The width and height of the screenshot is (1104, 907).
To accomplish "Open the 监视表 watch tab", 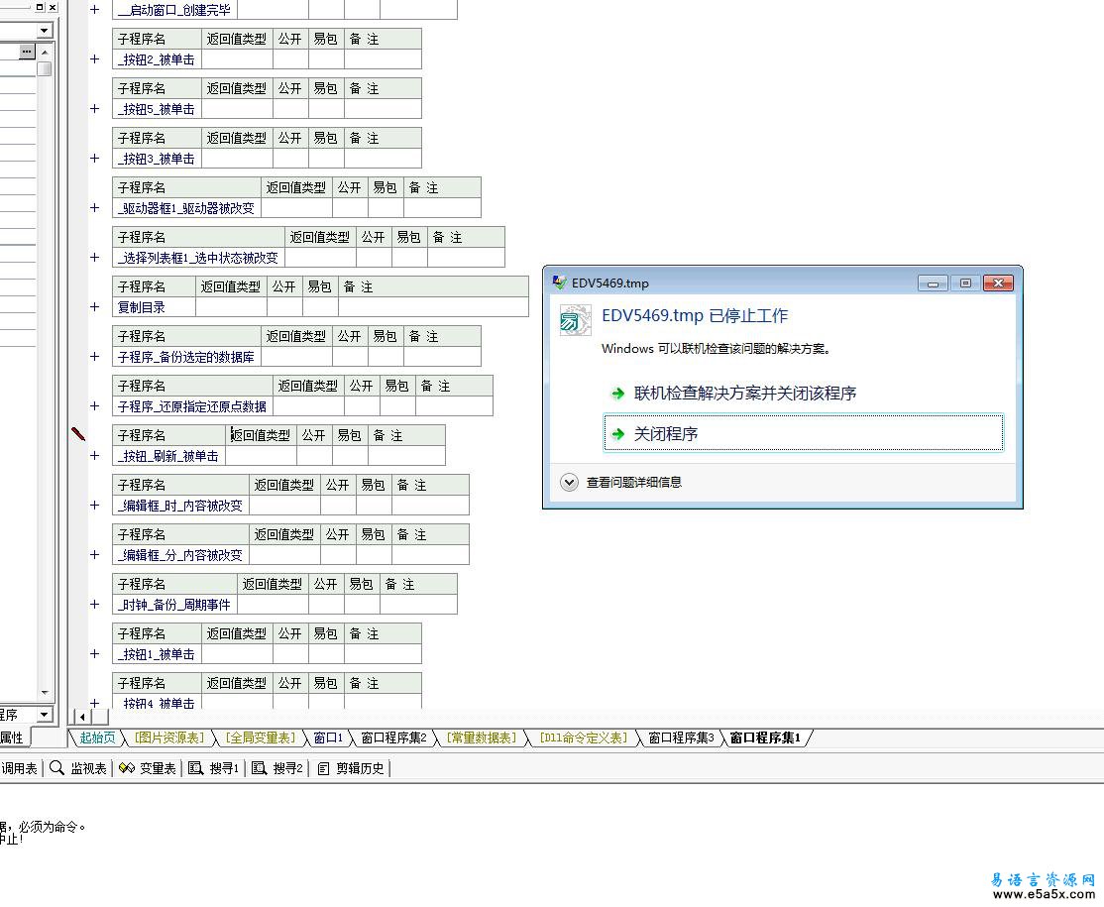I will (78, 768).
